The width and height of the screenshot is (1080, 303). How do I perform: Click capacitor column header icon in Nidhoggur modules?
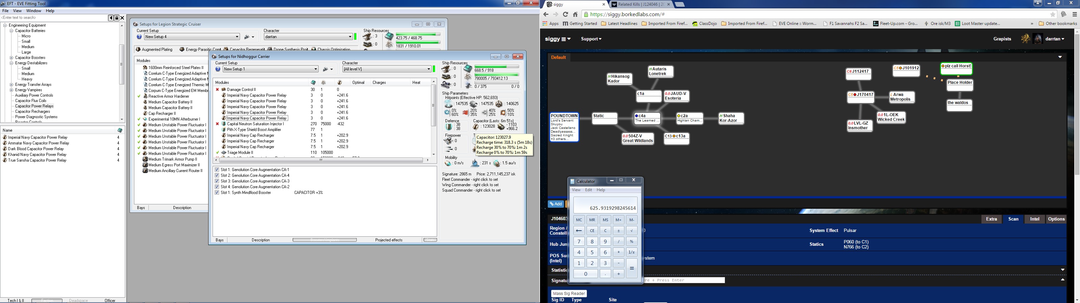coord(340,82)
